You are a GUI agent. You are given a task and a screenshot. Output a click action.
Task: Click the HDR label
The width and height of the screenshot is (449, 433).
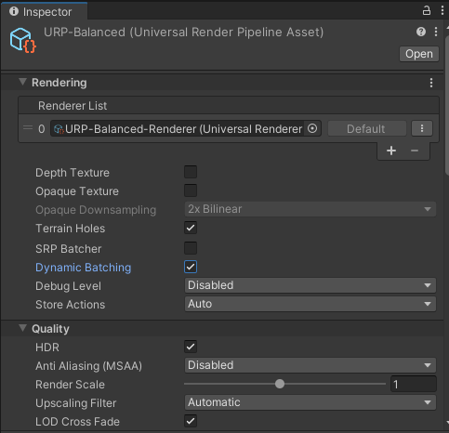coord(47,348)
